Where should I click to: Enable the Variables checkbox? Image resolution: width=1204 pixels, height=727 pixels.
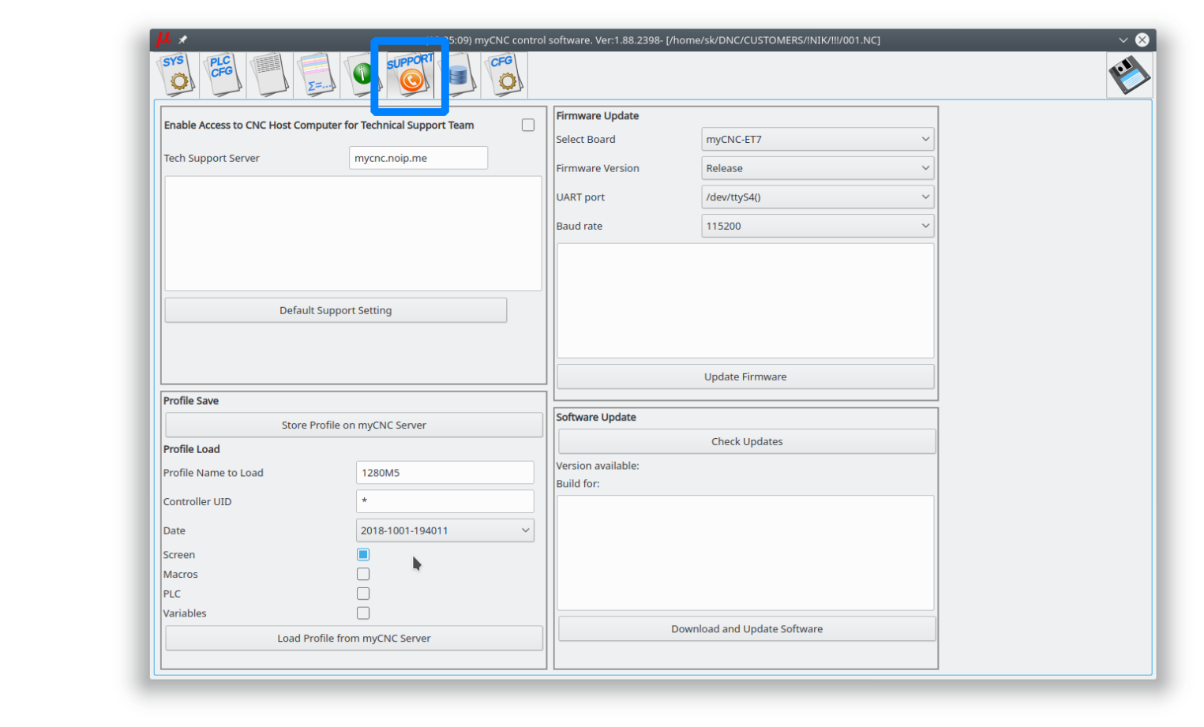[x=363, y=613]
